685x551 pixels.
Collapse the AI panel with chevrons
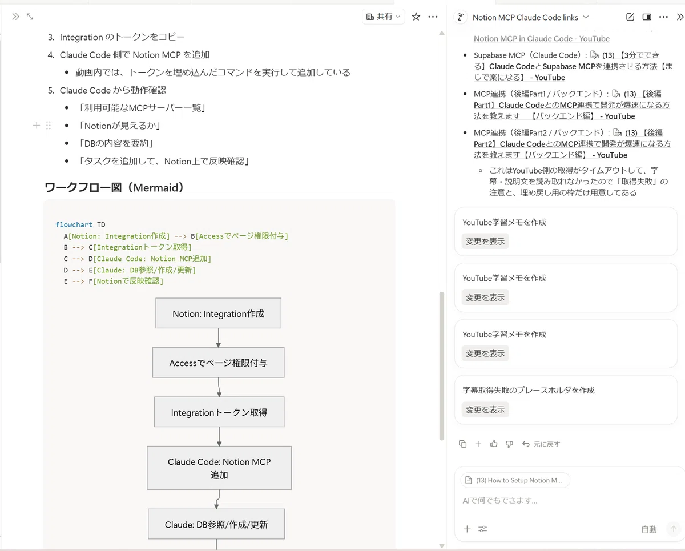(x=679, y=17)
